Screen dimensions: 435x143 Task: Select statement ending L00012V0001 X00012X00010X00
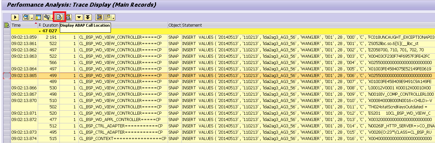point(308,88)
